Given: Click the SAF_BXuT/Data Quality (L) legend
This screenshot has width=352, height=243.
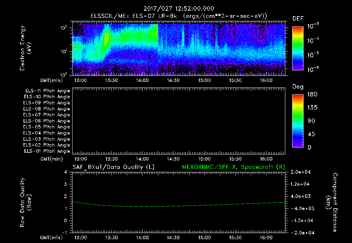Looking at the screenshot, I should 113,167.
